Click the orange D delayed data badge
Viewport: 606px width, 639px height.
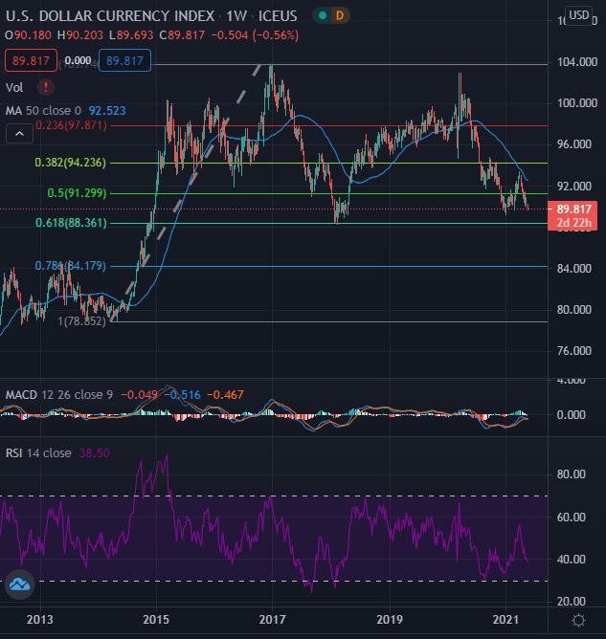[339, 16]
